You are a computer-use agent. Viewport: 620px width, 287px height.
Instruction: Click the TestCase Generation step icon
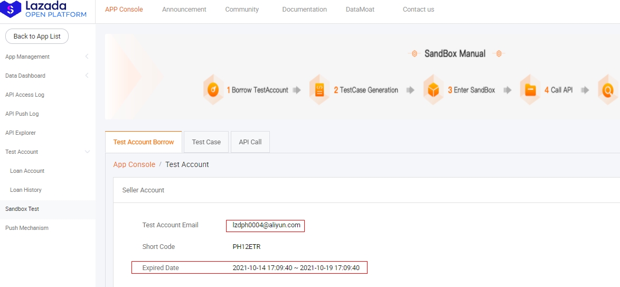point(320,90)
